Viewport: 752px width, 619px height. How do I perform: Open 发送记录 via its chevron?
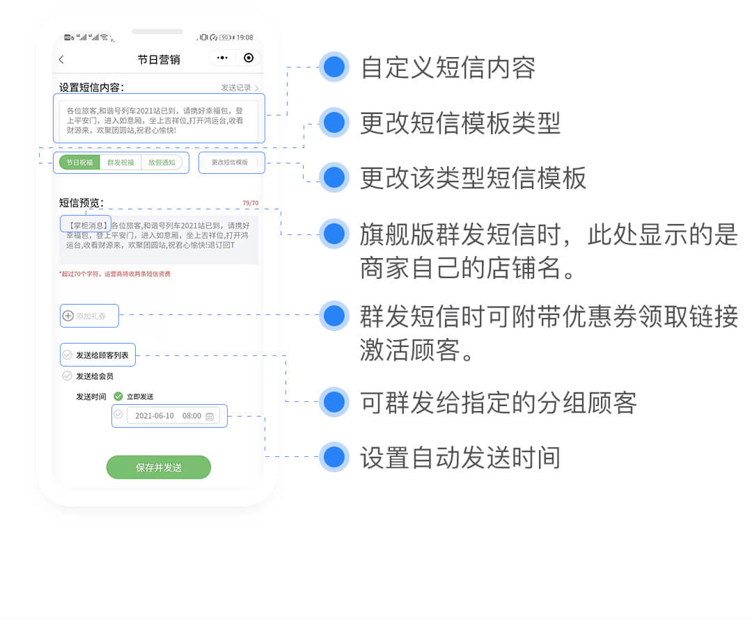(256, 88)
